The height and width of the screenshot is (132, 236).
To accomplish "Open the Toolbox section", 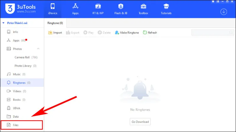I will pos(143,9).
